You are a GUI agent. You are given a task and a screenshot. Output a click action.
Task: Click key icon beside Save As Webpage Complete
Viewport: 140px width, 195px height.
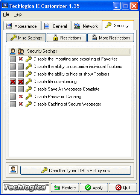click(29, 89)
